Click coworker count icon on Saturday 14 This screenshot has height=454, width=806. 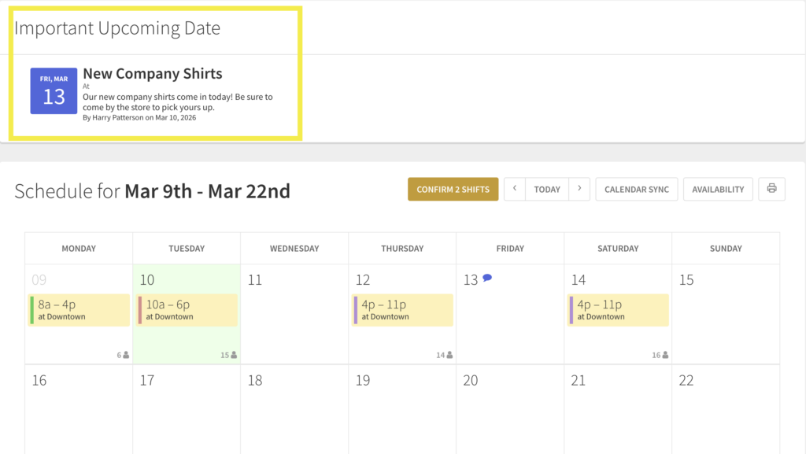pyautogui.click(x=665, y=355)
